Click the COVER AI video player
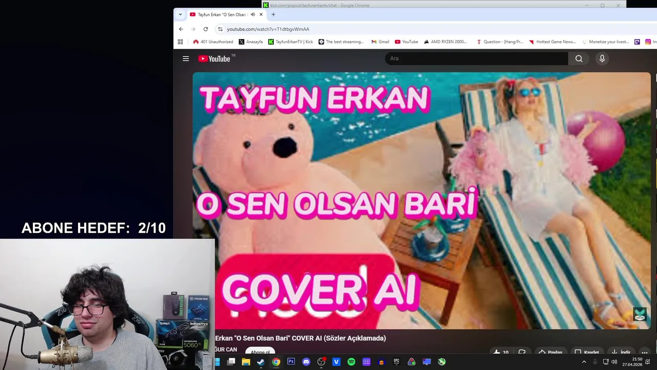657x370 pixels. (421, 200)
